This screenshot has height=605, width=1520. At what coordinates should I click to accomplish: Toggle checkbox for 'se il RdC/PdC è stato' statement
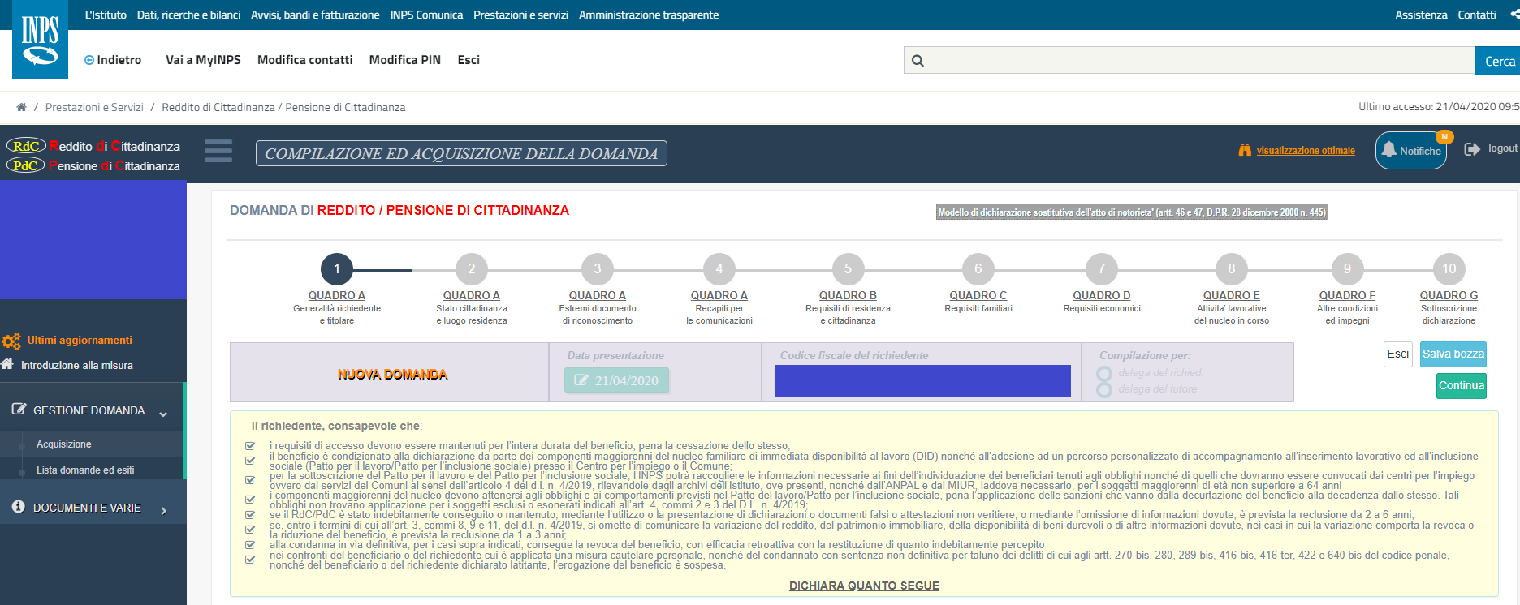pyautogui.click(x=250, y=515)
